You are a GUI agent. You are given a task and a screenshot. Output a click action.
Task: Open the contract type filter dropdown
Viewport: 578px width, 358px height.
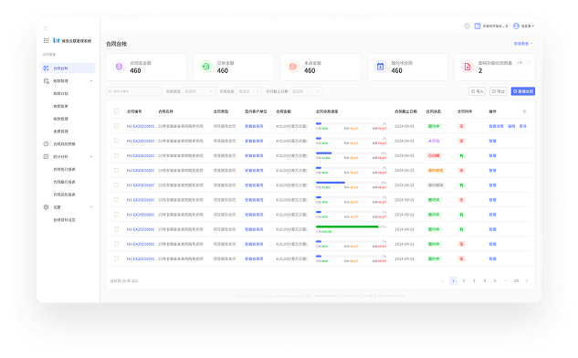[199, 91]
